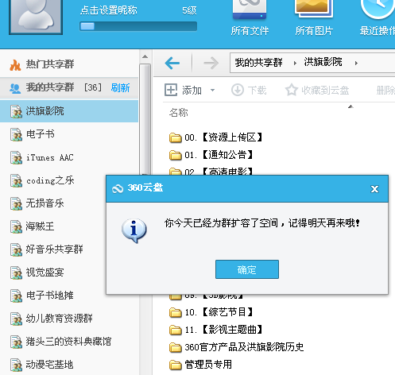Click the 热门共享群 flame icon
Image resolution: width=395 pixels, height=375 pixels.
coord(15,65)
